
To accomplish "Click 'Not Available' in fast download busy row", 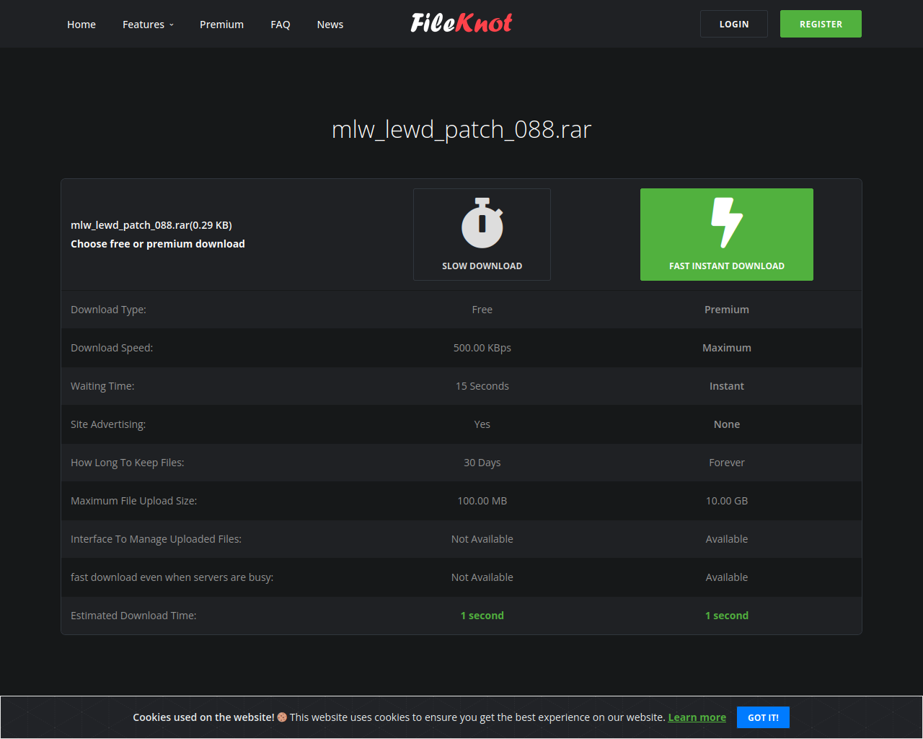I will tap(482, 577).
